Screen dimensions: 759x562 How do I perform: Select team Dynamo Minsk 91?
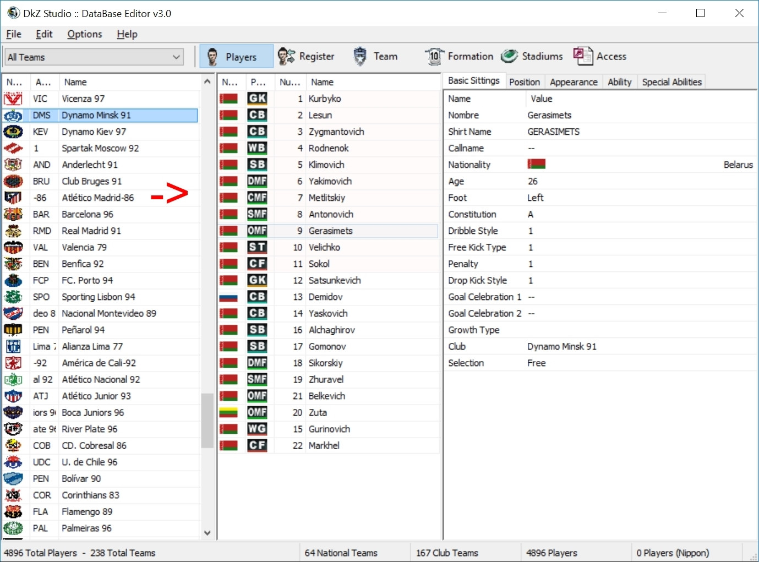pyautogui.click(x=100, y=115)
